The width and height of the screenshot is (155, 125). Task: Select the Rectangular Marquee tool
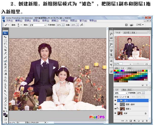tap(5, 40)
